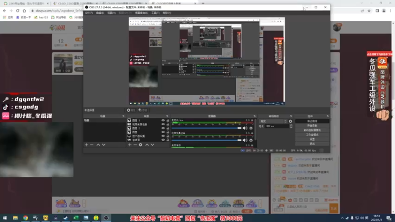Screen dimensions: 395x222
Task: Add a new source with plus icon
Action: [x=130, y=145]
